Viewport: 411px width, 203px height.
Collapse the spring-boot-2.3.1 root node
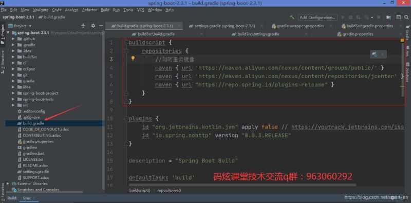(8, 33)
